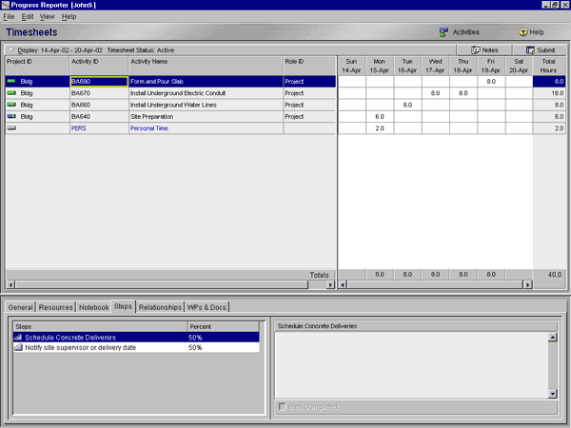The width and height of the screenshot is (571, 428).
Task: Select Install Underground Water Lines row
Action: click(x=170, y=105)
